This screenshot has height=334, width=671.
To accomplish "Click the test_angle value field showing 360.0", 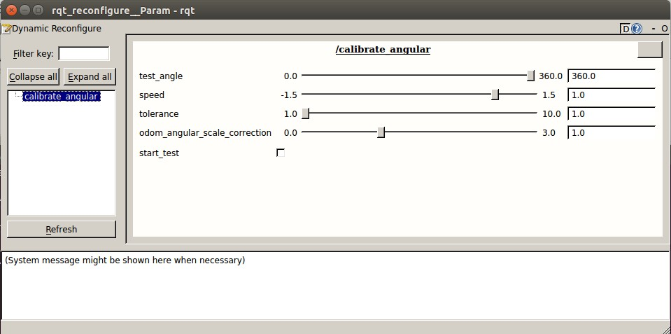I will [x=612, y=76].
